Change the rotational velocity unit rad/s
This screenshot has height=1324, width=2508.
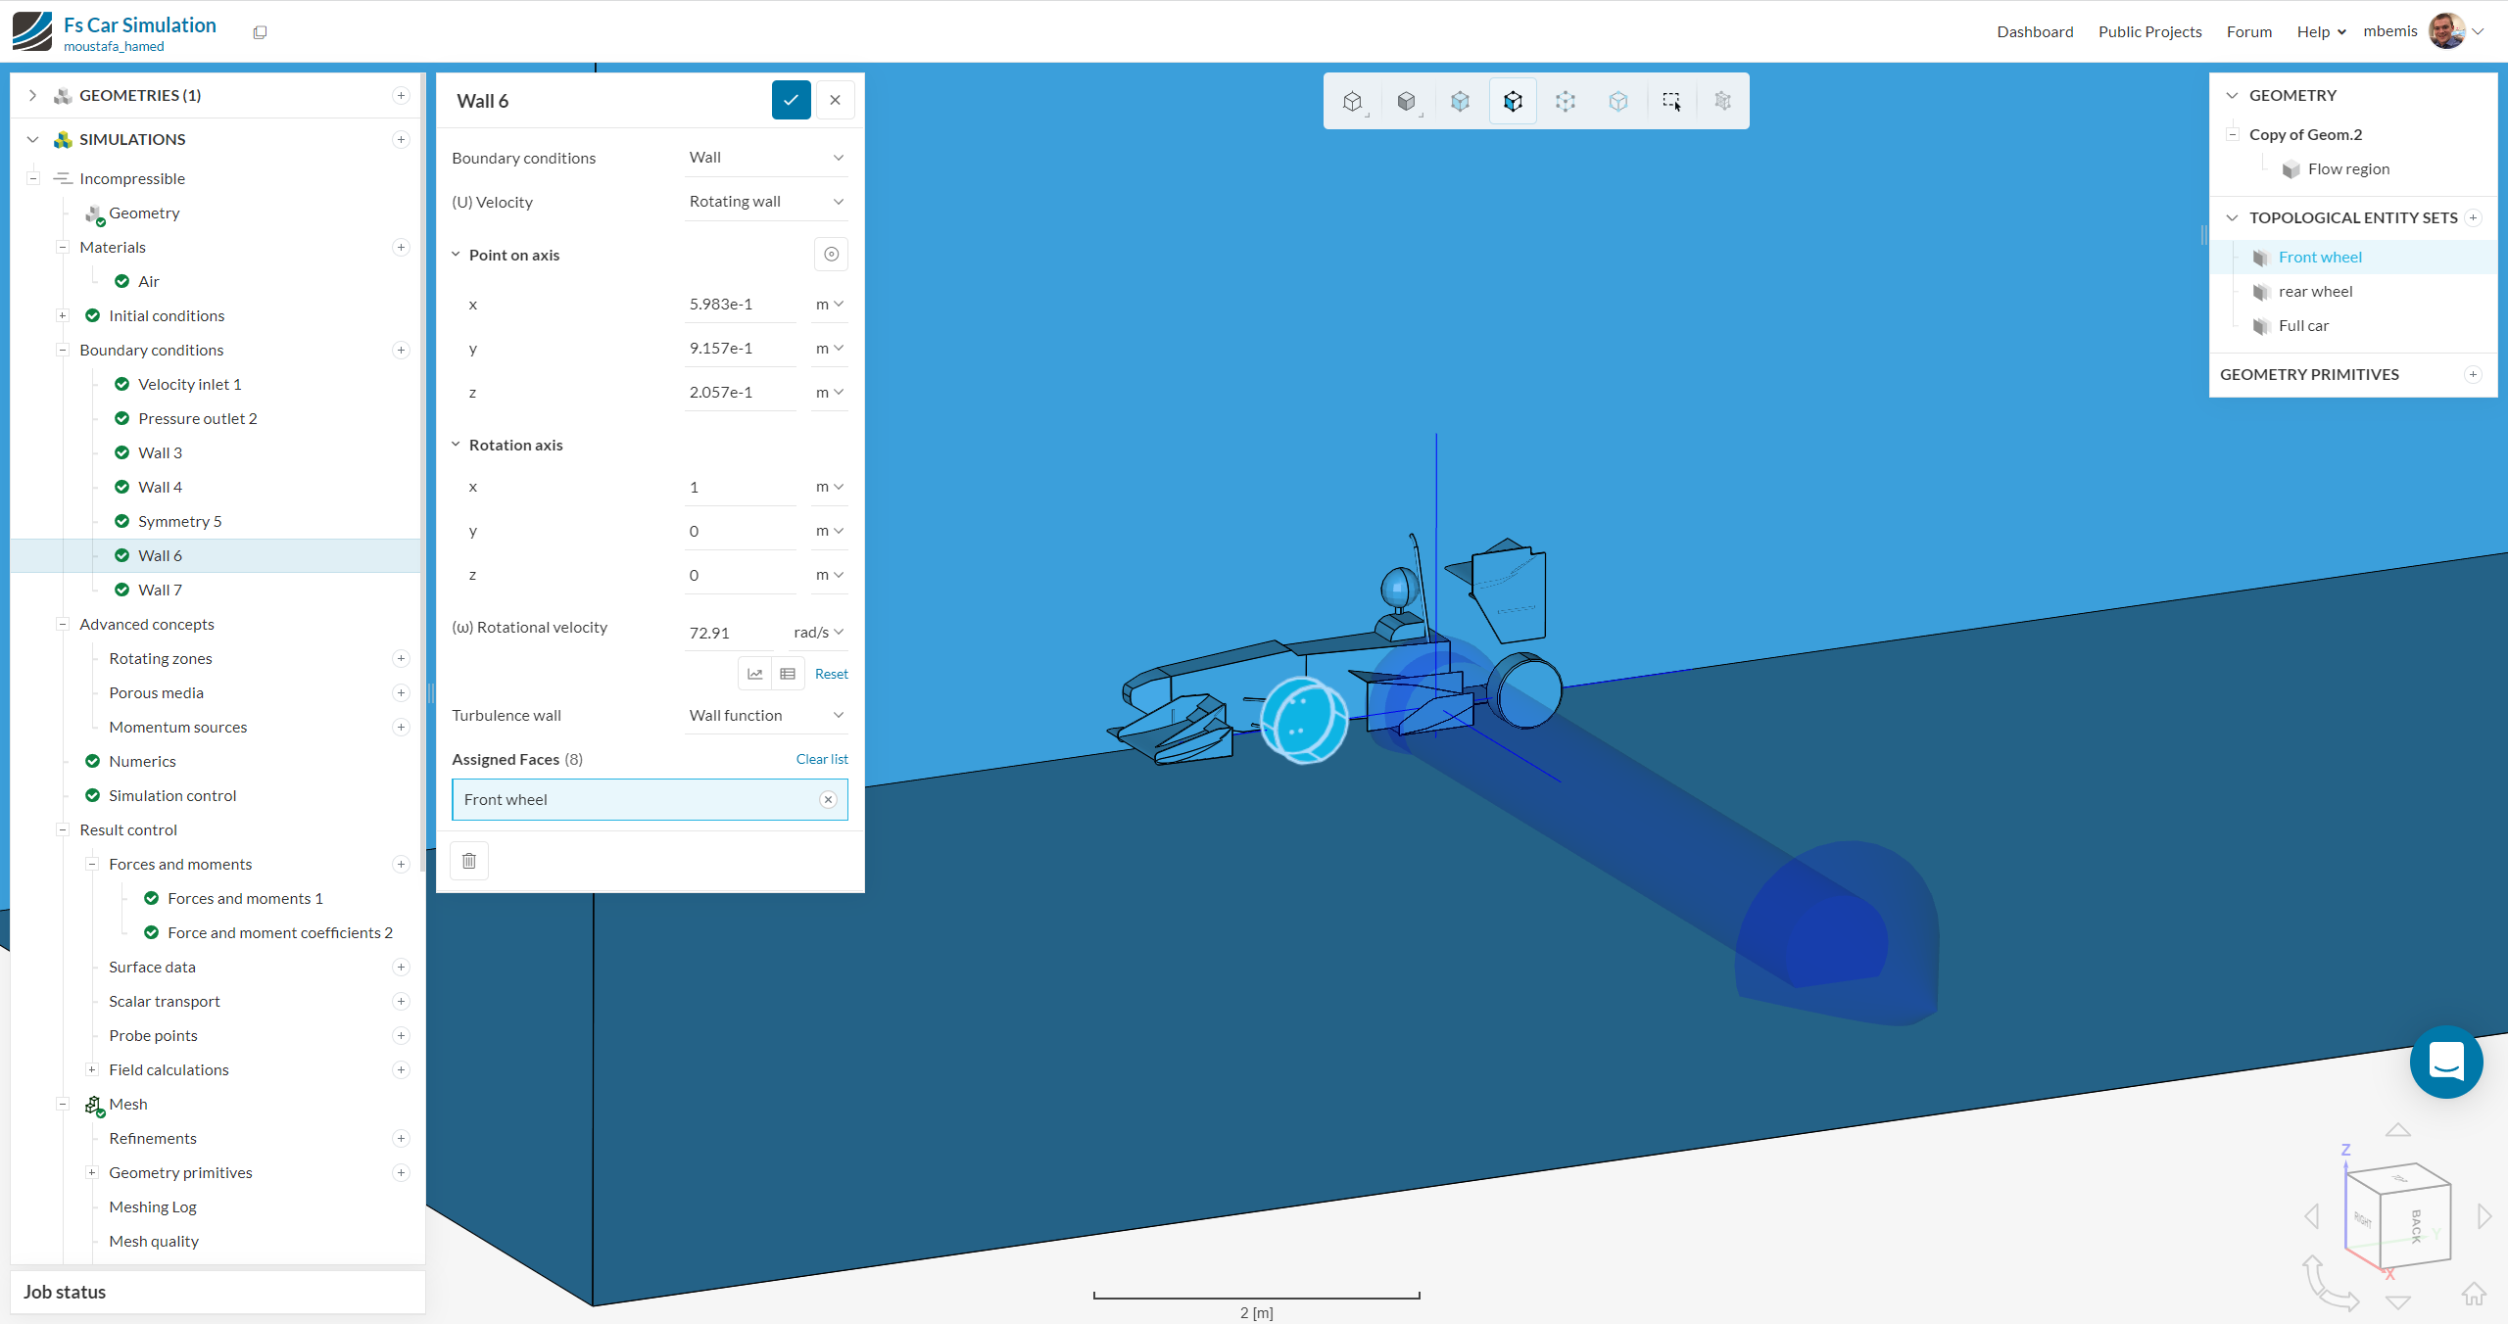pos(819,633)
